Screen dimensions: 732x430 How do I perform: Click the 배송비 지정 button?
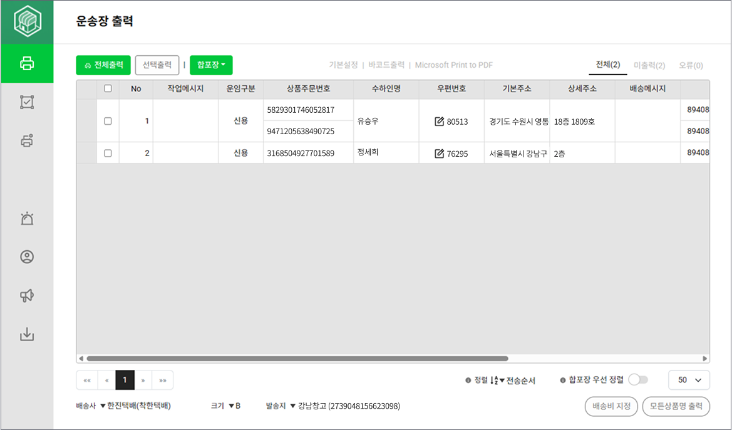point(611,406)
